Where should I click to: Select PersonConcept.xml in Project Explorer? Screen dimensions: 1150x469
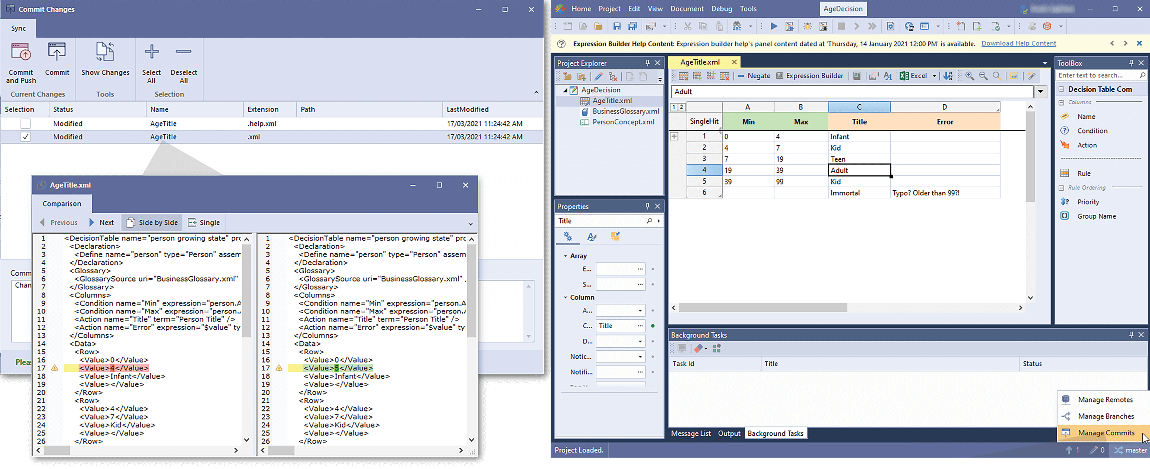[623, 122]
